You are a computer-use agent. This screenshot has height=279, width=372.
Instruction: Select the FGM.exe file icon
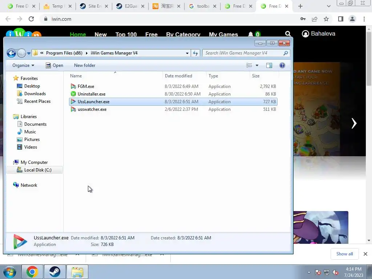73,86
